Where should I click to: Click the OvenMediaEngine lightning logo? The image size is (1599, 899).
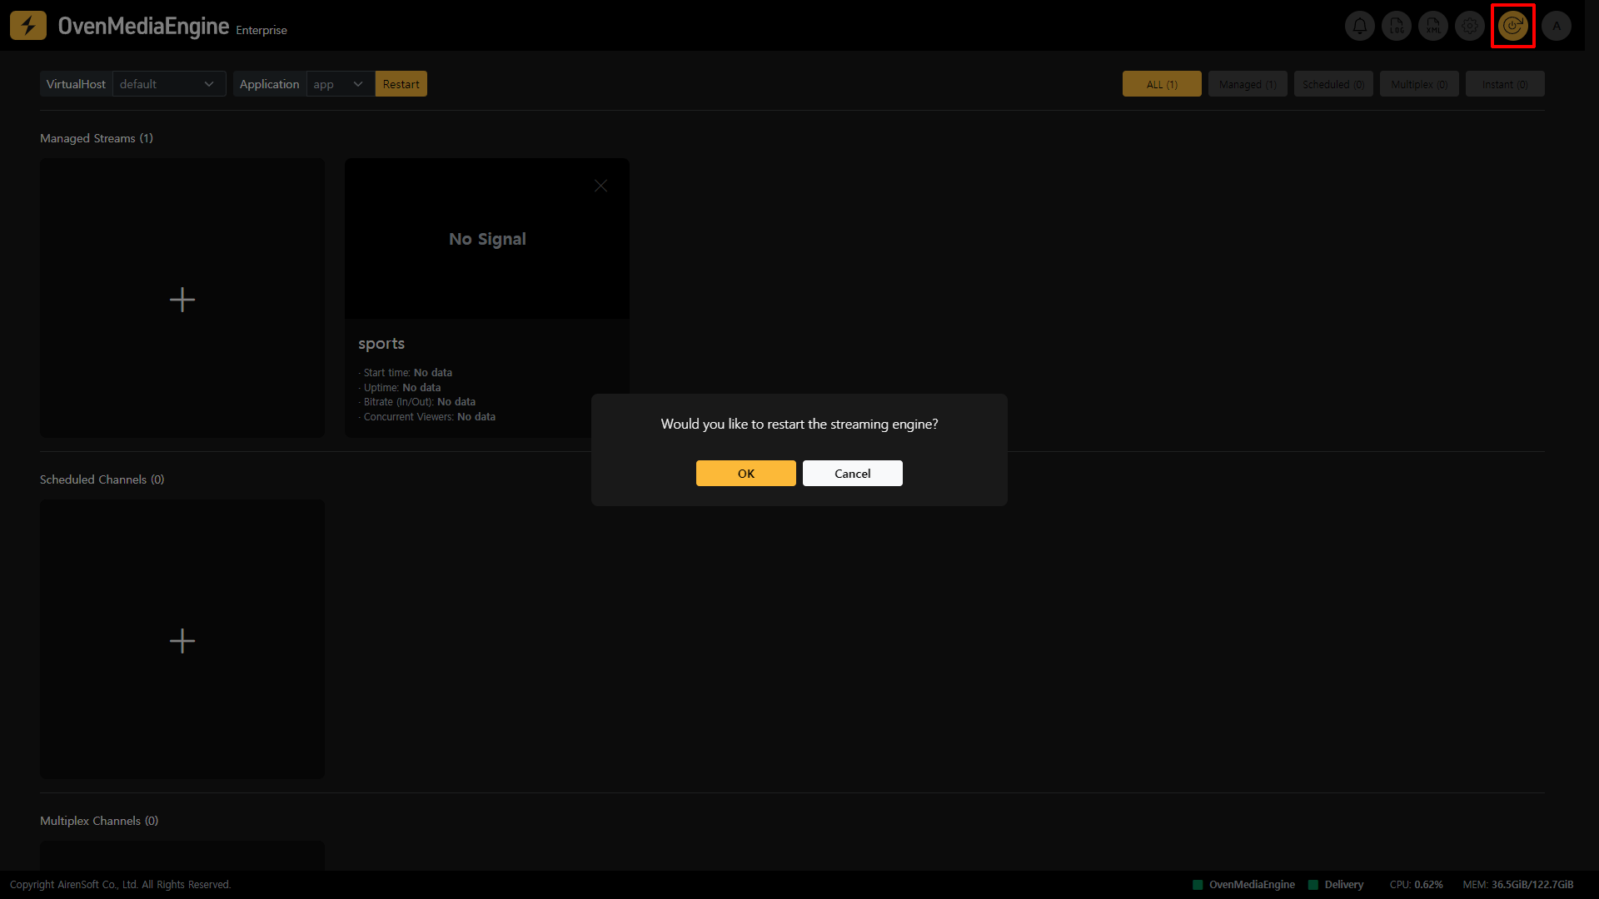28,26
